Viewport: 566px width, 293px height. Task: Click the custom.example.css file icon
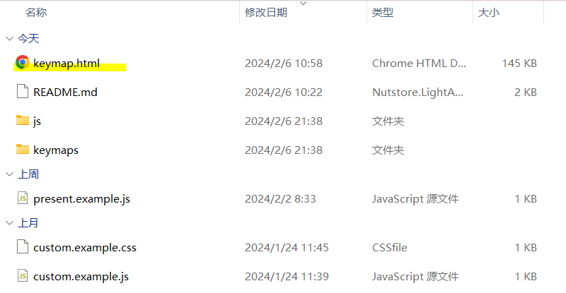(22, 247)
